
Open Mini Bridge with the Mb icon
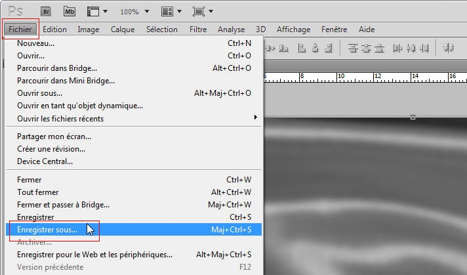70,12
